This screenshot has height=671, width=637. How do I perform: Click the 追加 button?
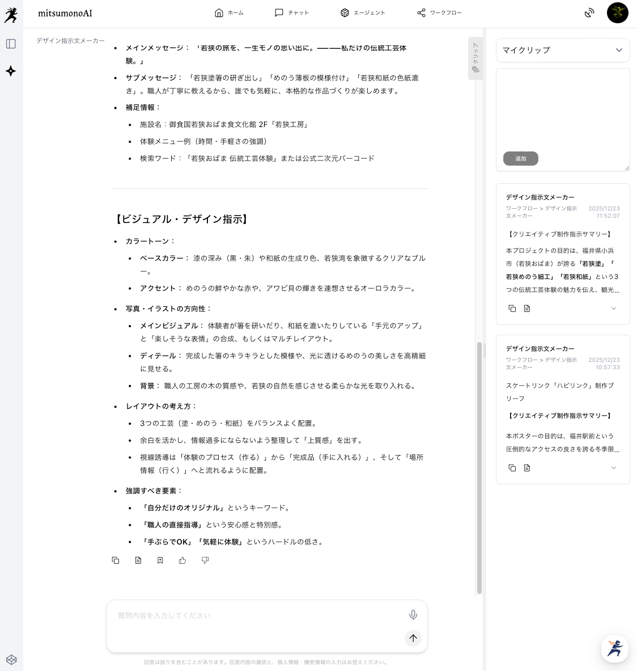tap(520, 159)
